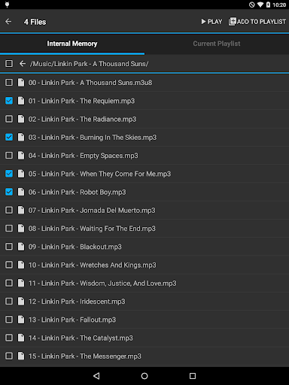Add selection to playlist
Viewport: 289px width, 385px height.
pyautogui.click(x=257, y=22)
